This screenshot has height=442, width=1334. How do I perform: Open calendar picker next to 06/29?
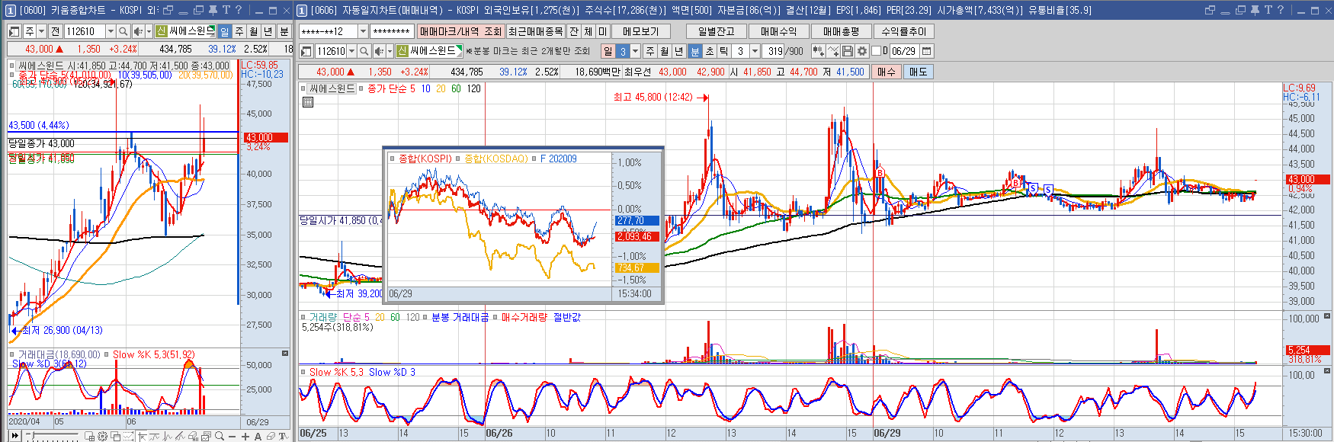pos(927,51)
